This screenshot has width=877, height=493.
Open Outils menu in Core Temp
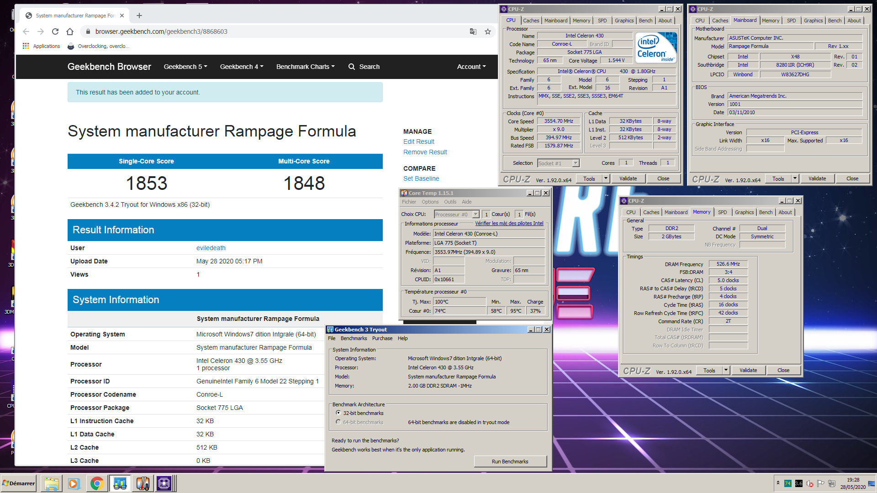[x=450, y=202]
